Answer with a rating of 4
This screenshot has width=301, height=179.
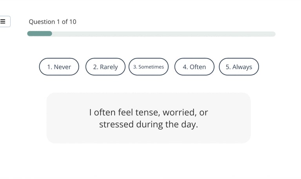tap(194, 67)
